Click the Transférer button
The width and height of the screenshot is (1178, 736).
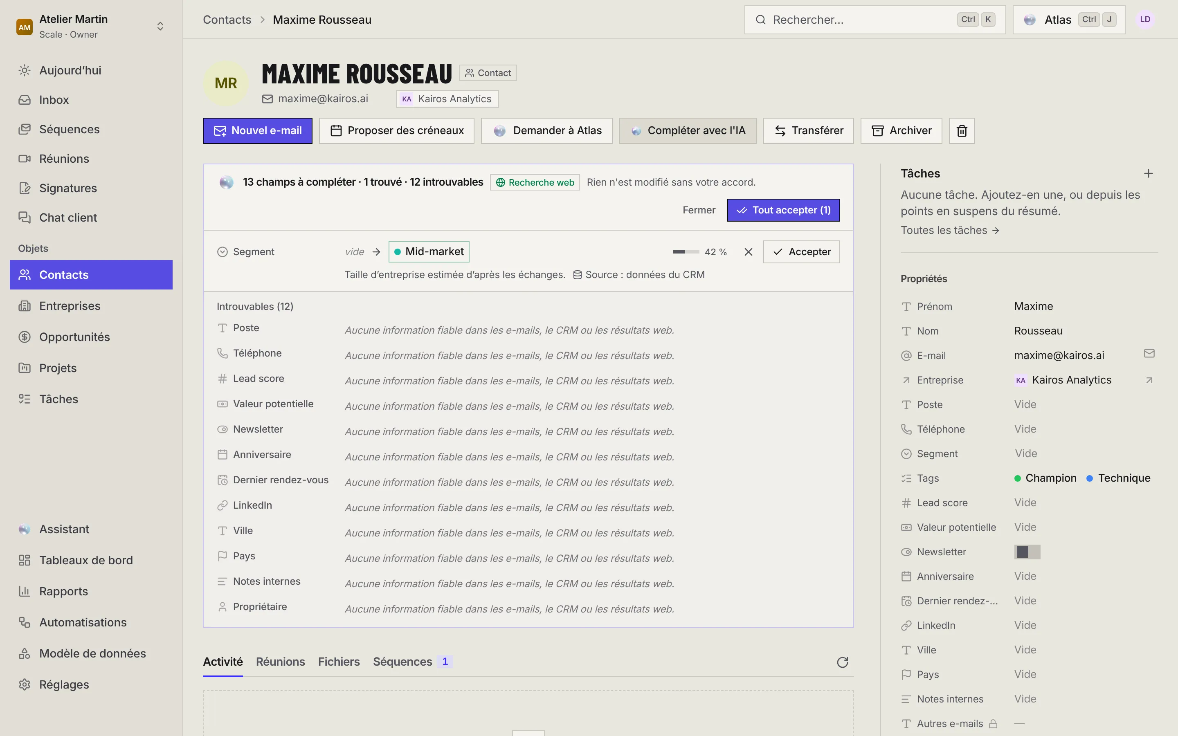tap(809, 130)
